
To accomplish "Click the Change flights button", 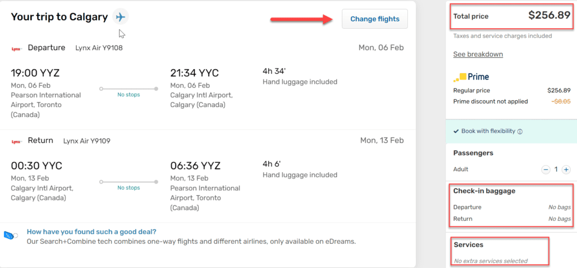I will (375, 19).
